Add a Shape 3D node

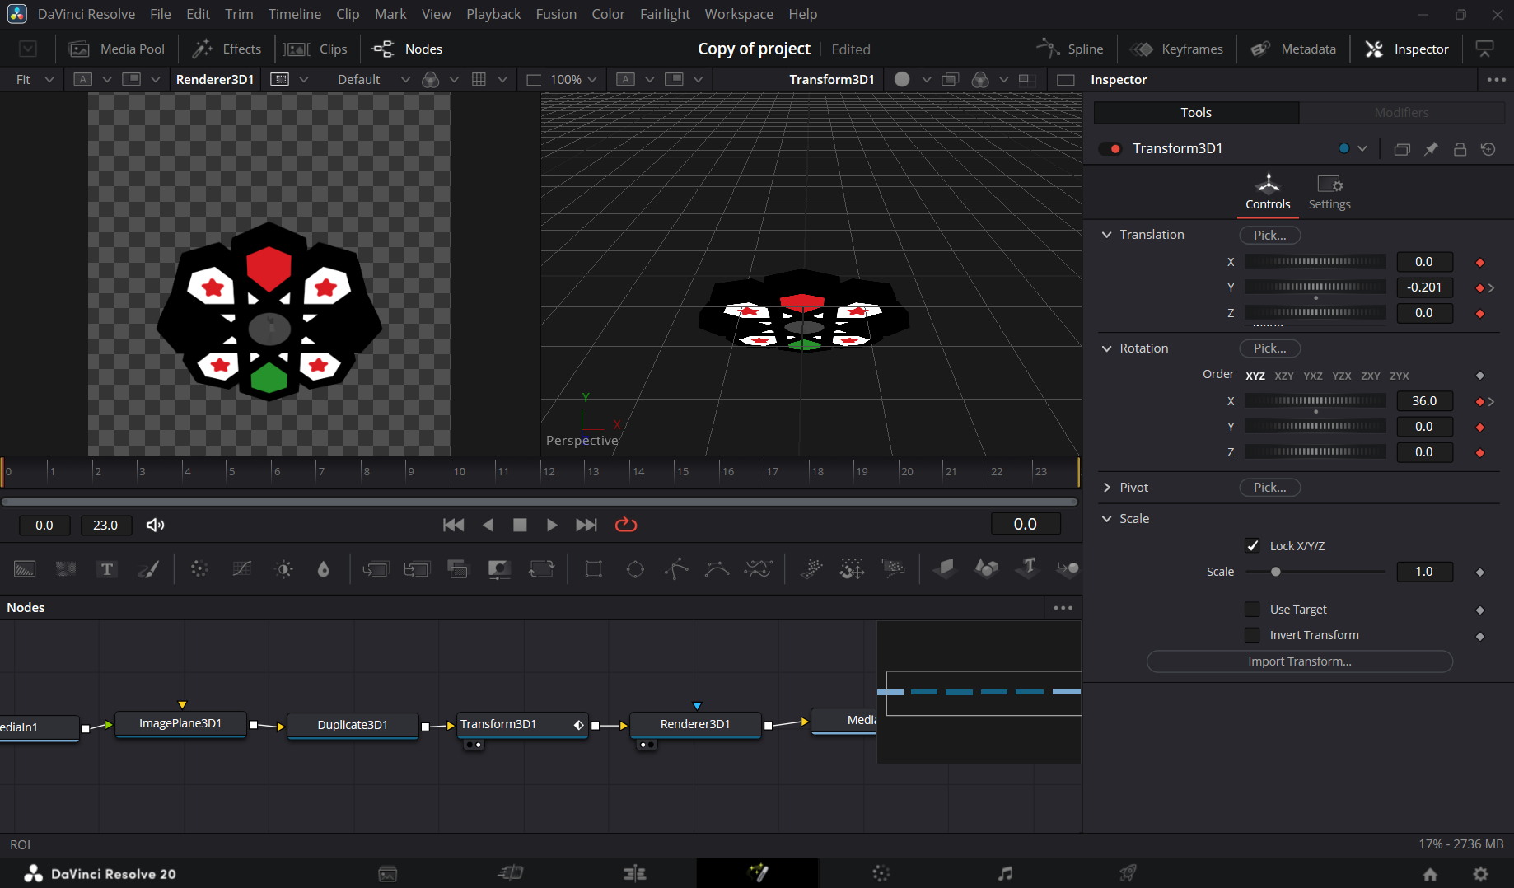tap(986, 568)
